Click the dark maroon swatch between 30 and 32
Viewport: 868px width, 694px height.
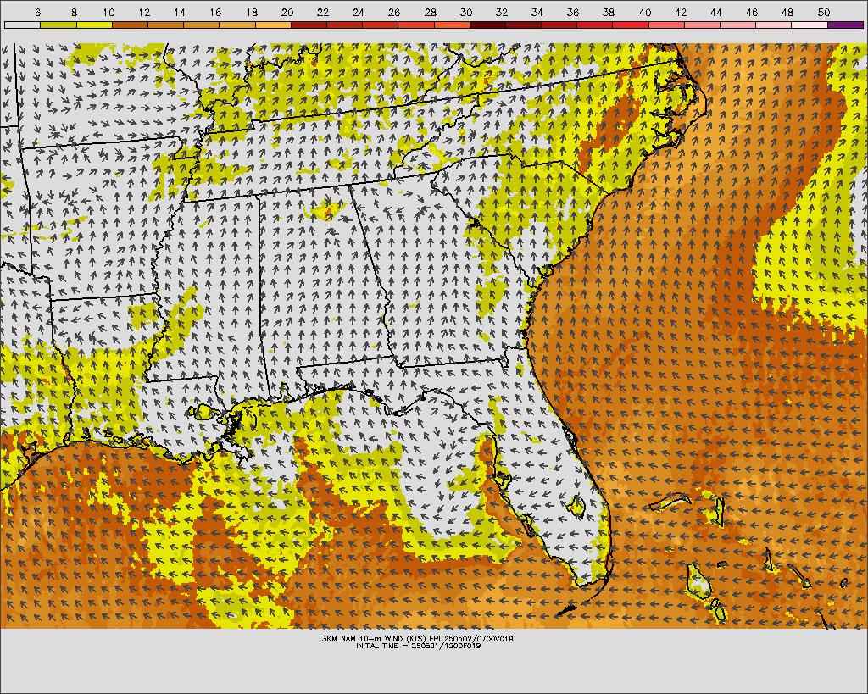point(487,25)
